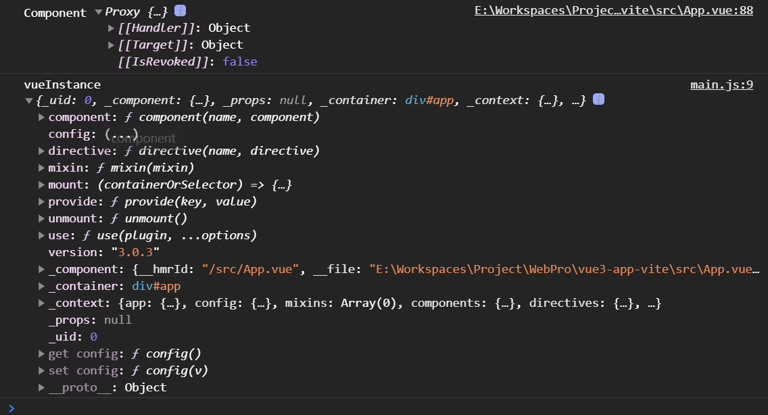Expand the mount arrow function

[42, 185]
